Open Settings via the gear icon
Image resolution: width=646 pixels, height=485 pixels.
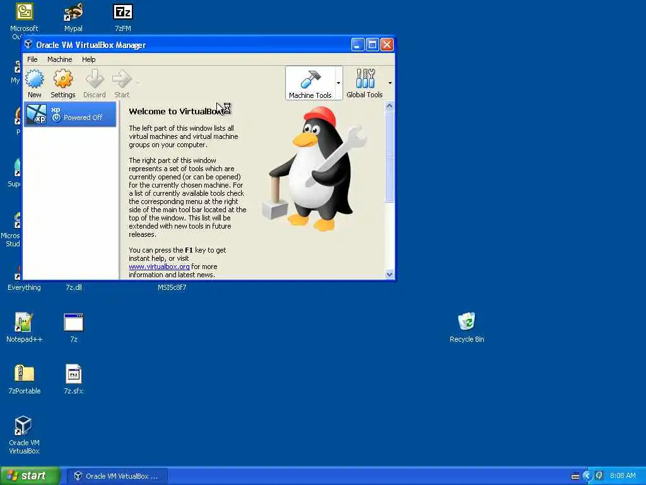click(x=63, y=83)
